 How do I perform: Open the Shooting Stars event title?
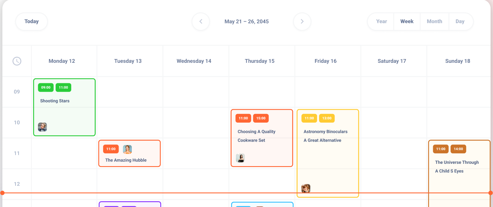[x=55, y=101]
